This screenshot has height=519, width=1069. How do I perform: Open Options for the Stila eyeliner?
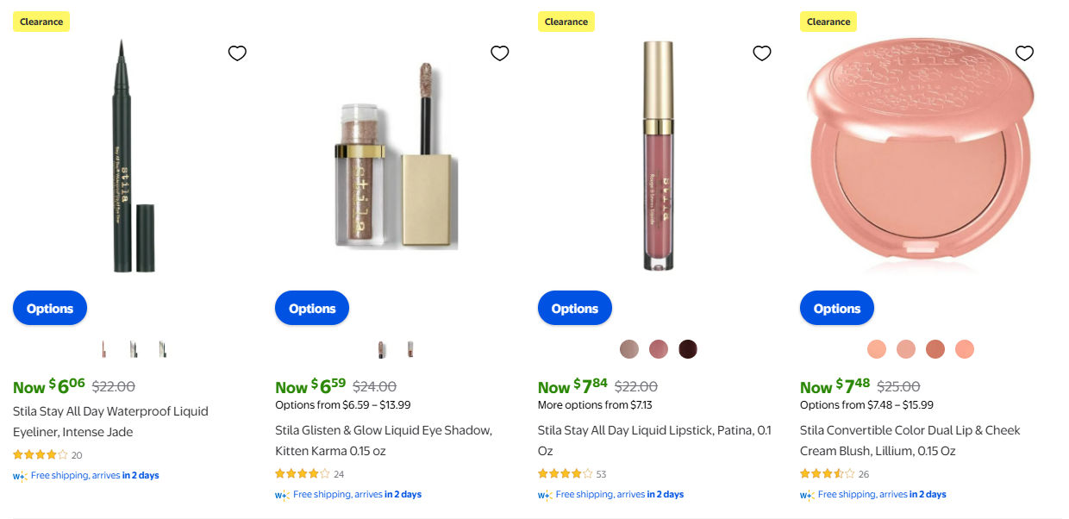tap(50, 309)
